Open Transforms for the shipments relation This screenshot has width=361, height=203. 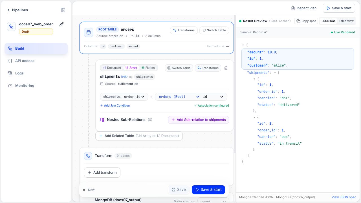click(208, 68)
